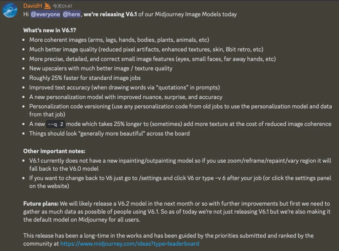This screenshot has height=251, width=339.
Task: Click the "More coherent images" bullet line
Action: pyautogui.click(x=119, y=40)
